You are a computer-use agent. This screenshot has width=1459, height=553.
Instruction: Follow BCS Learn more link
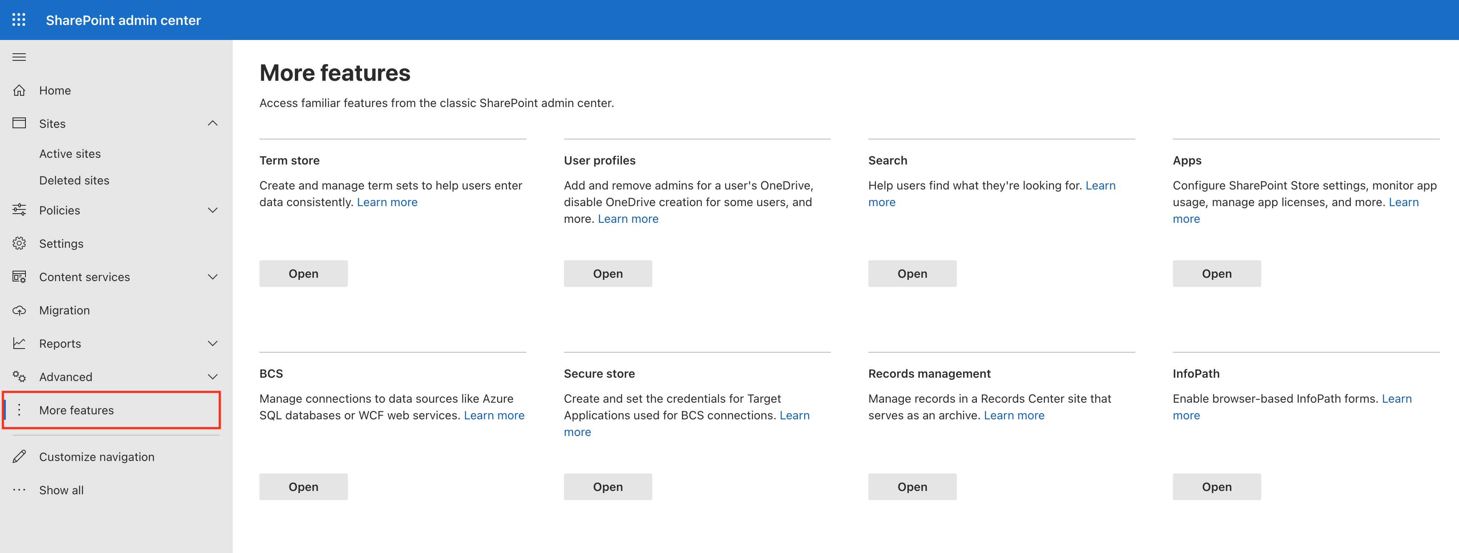(x=494, y=416)
